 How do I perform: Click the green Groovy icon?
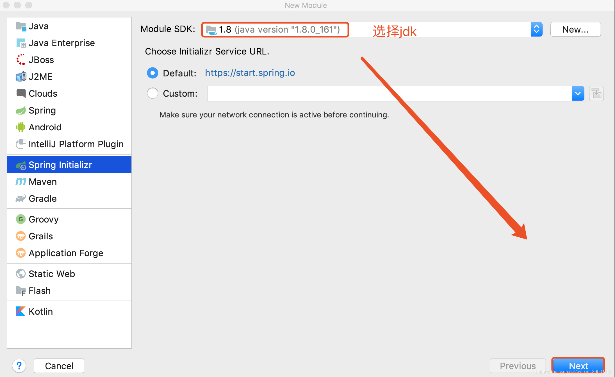click(21, 219)
